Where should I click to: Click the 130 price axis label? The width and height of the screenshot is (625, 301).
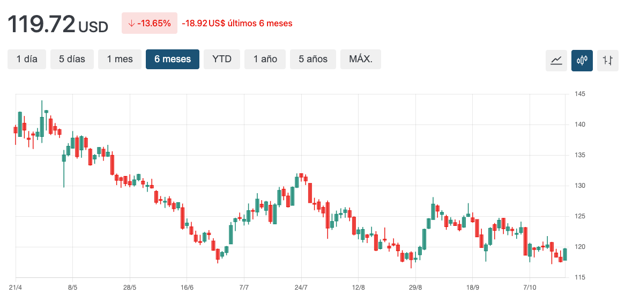pyautogui.click(x=580, y=186)
